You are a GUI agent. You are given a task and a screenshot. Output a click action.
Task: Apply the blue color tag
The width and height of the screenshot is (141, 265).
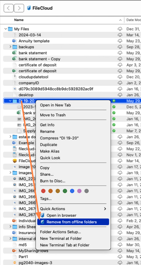pyautogui.click(x=72, y=191)
